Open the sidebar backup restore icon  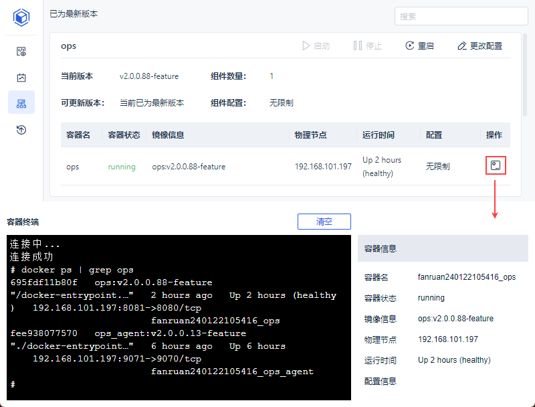coord(21,130)
